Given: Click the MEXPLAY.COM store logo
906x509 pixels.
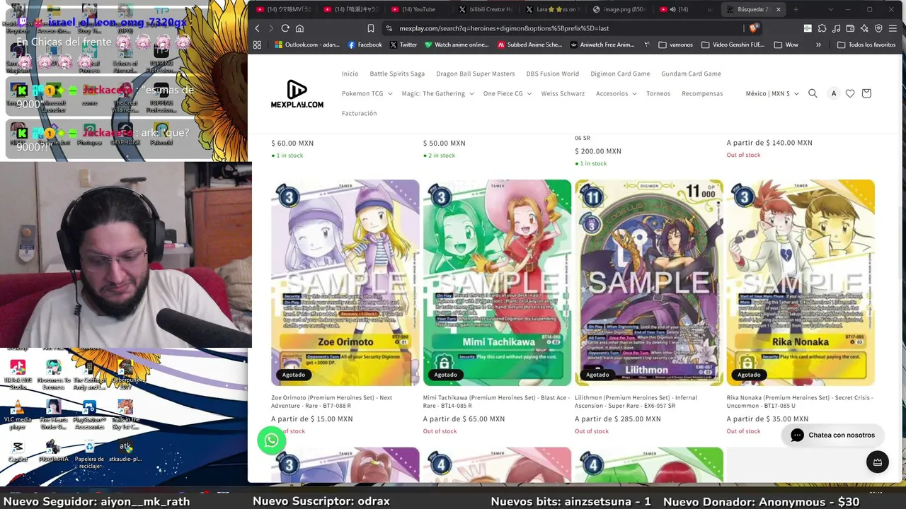Looking at the screenshot, I should 297,94.
